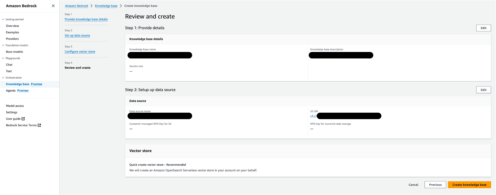
Task: Open external link icon beside Bedrock Service Terms
Action: coord(39,125)
